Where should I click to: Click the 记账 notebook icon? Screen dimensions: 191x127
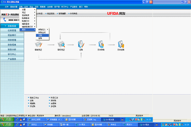[x=81, y=44]
